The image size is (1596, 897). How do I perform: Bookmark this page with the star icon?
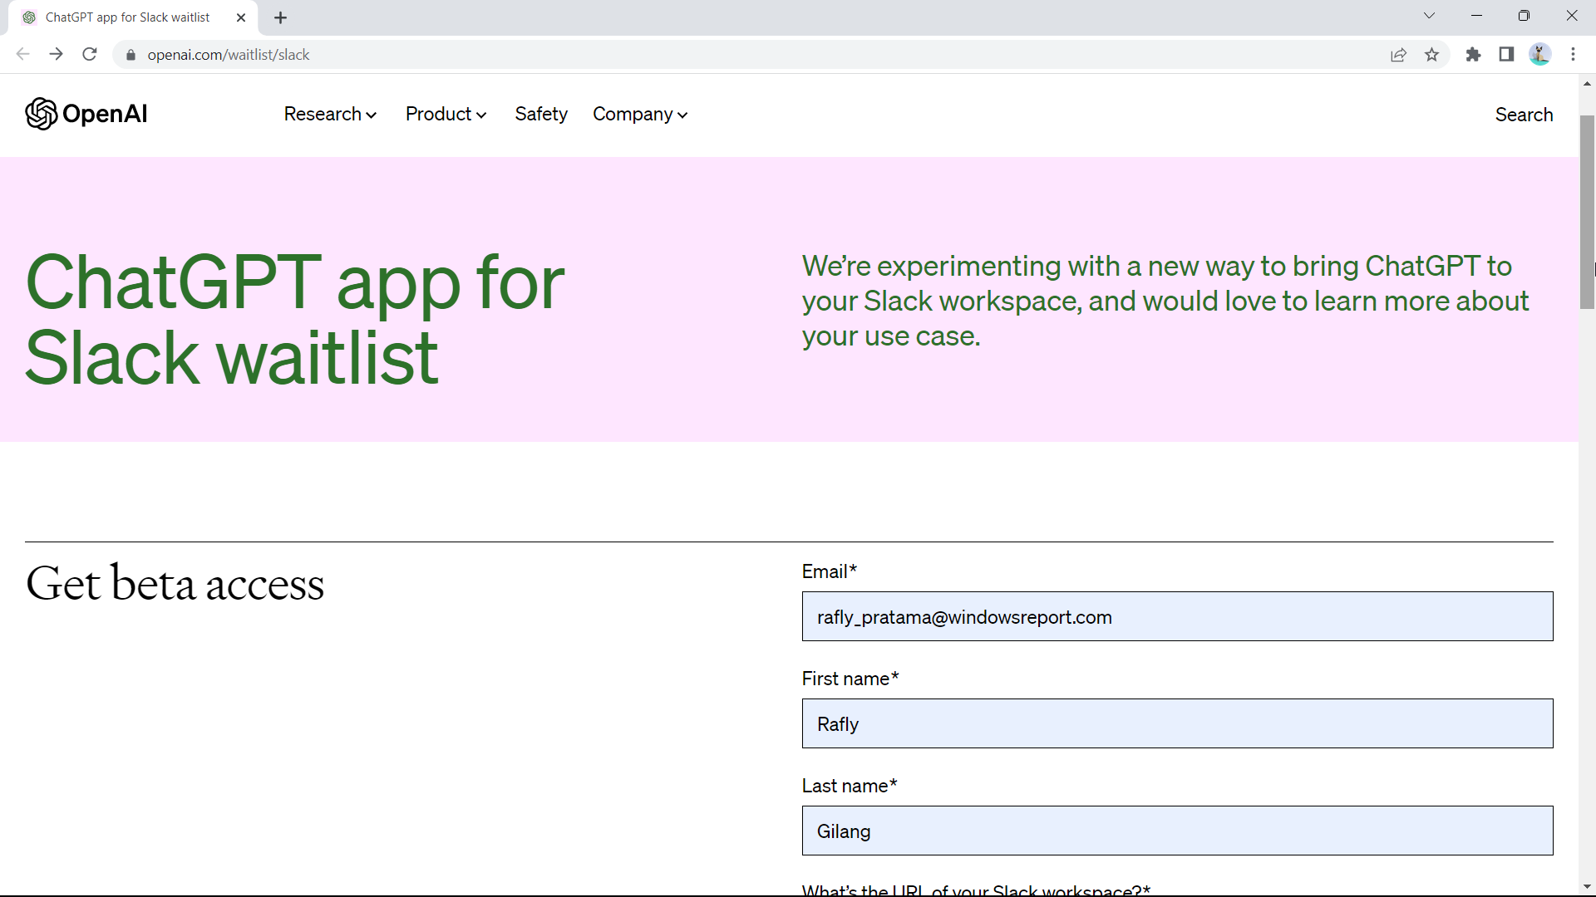(x=1431, y=55)
